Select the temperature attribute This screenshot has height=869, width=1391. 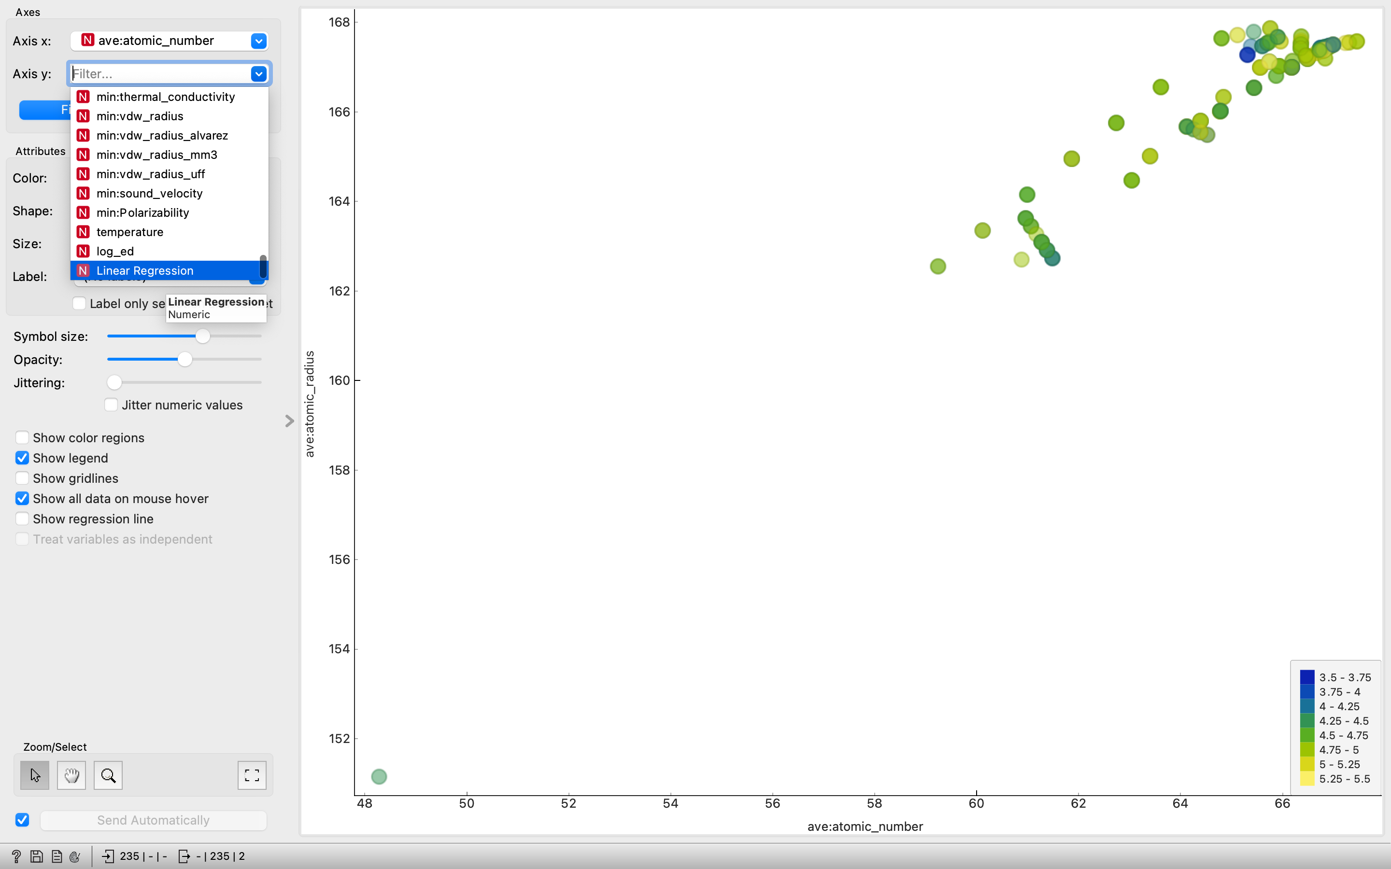[129, 232]
